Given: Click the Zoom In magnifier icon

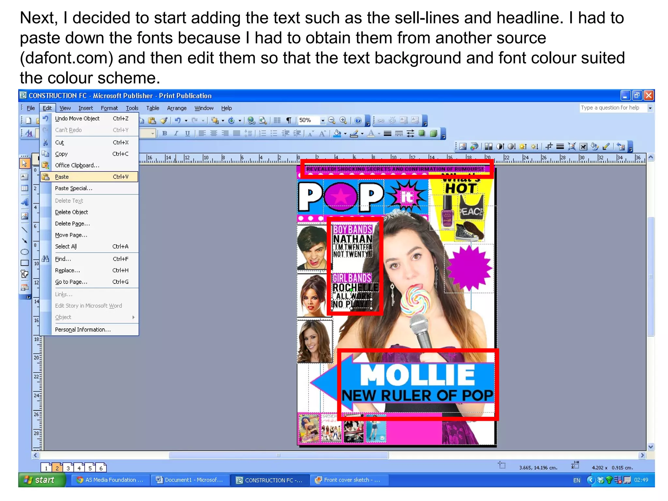Looking at the screenshot, I should tap(343, 120).
